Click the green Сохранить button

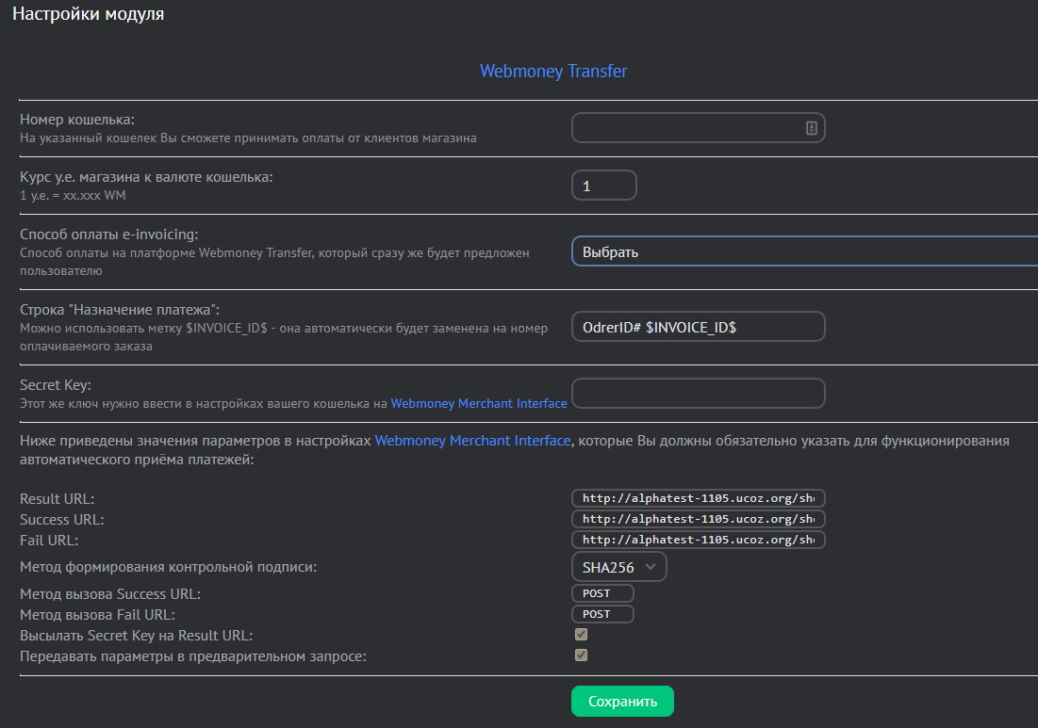click(x=622, y=702)
